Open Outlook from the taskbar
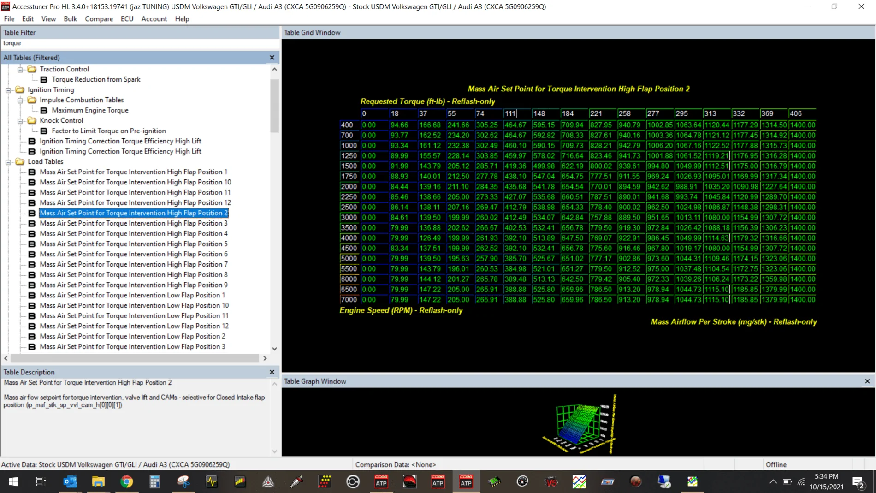Viewport: 876px width, 493px height. [x=70, y=482]
